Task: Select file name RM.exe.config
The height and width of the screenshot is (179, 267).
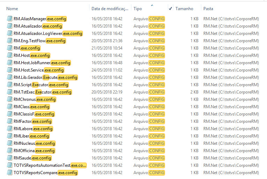Action: coord(27,48)
